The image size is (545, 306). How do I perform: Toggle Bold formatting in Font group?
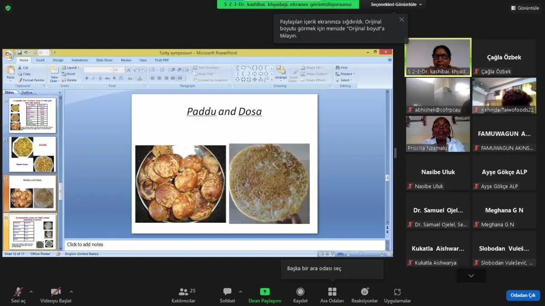pyautogui.click(x=87, y=78)
